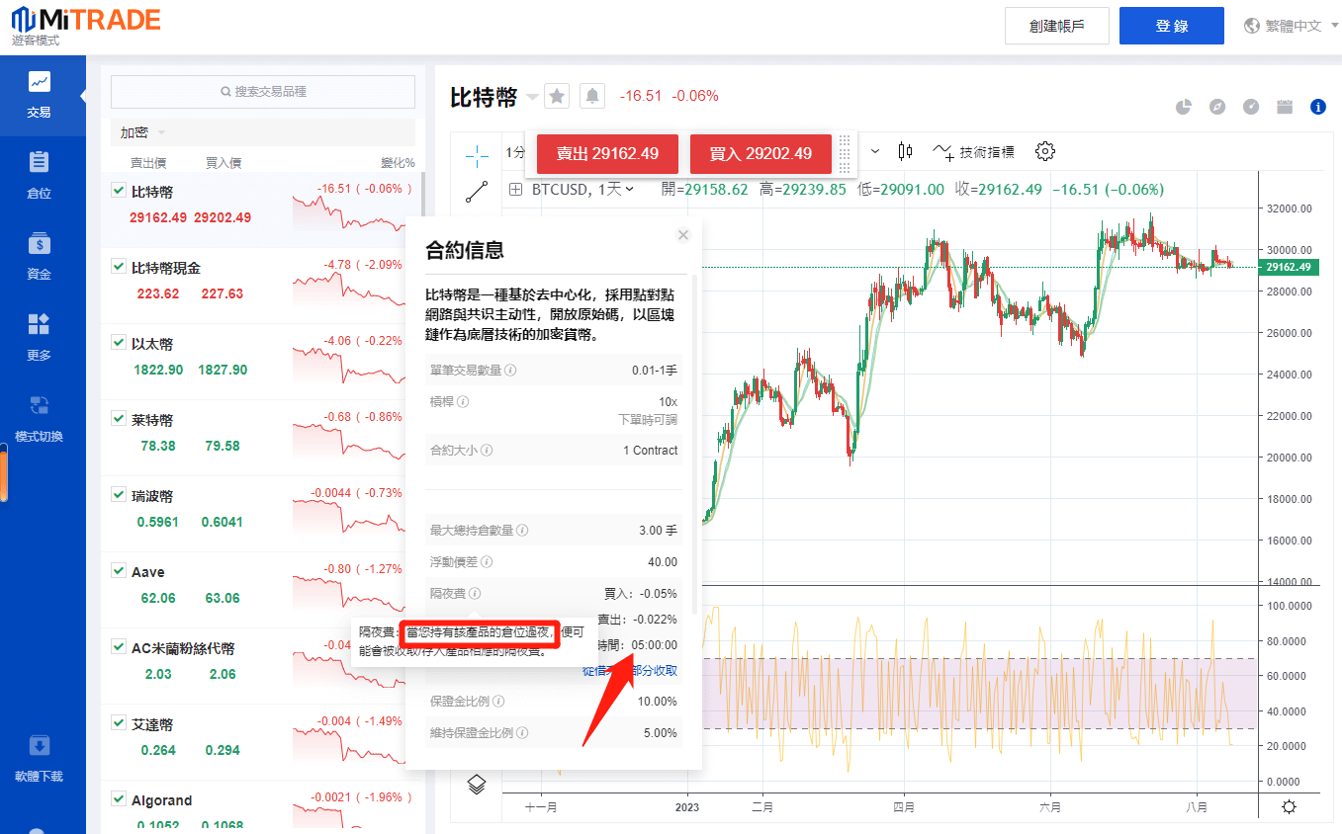Change candlestick chart style icon
Image resolution: width=1342 pixels, height=834 pixels.
(905, 151)
